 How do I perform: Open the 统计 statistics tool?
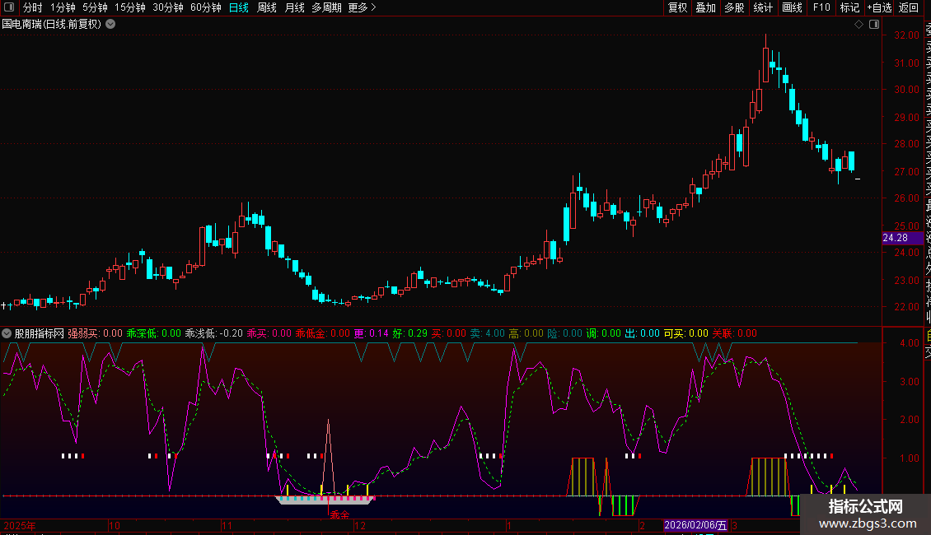tap(763, 7)
